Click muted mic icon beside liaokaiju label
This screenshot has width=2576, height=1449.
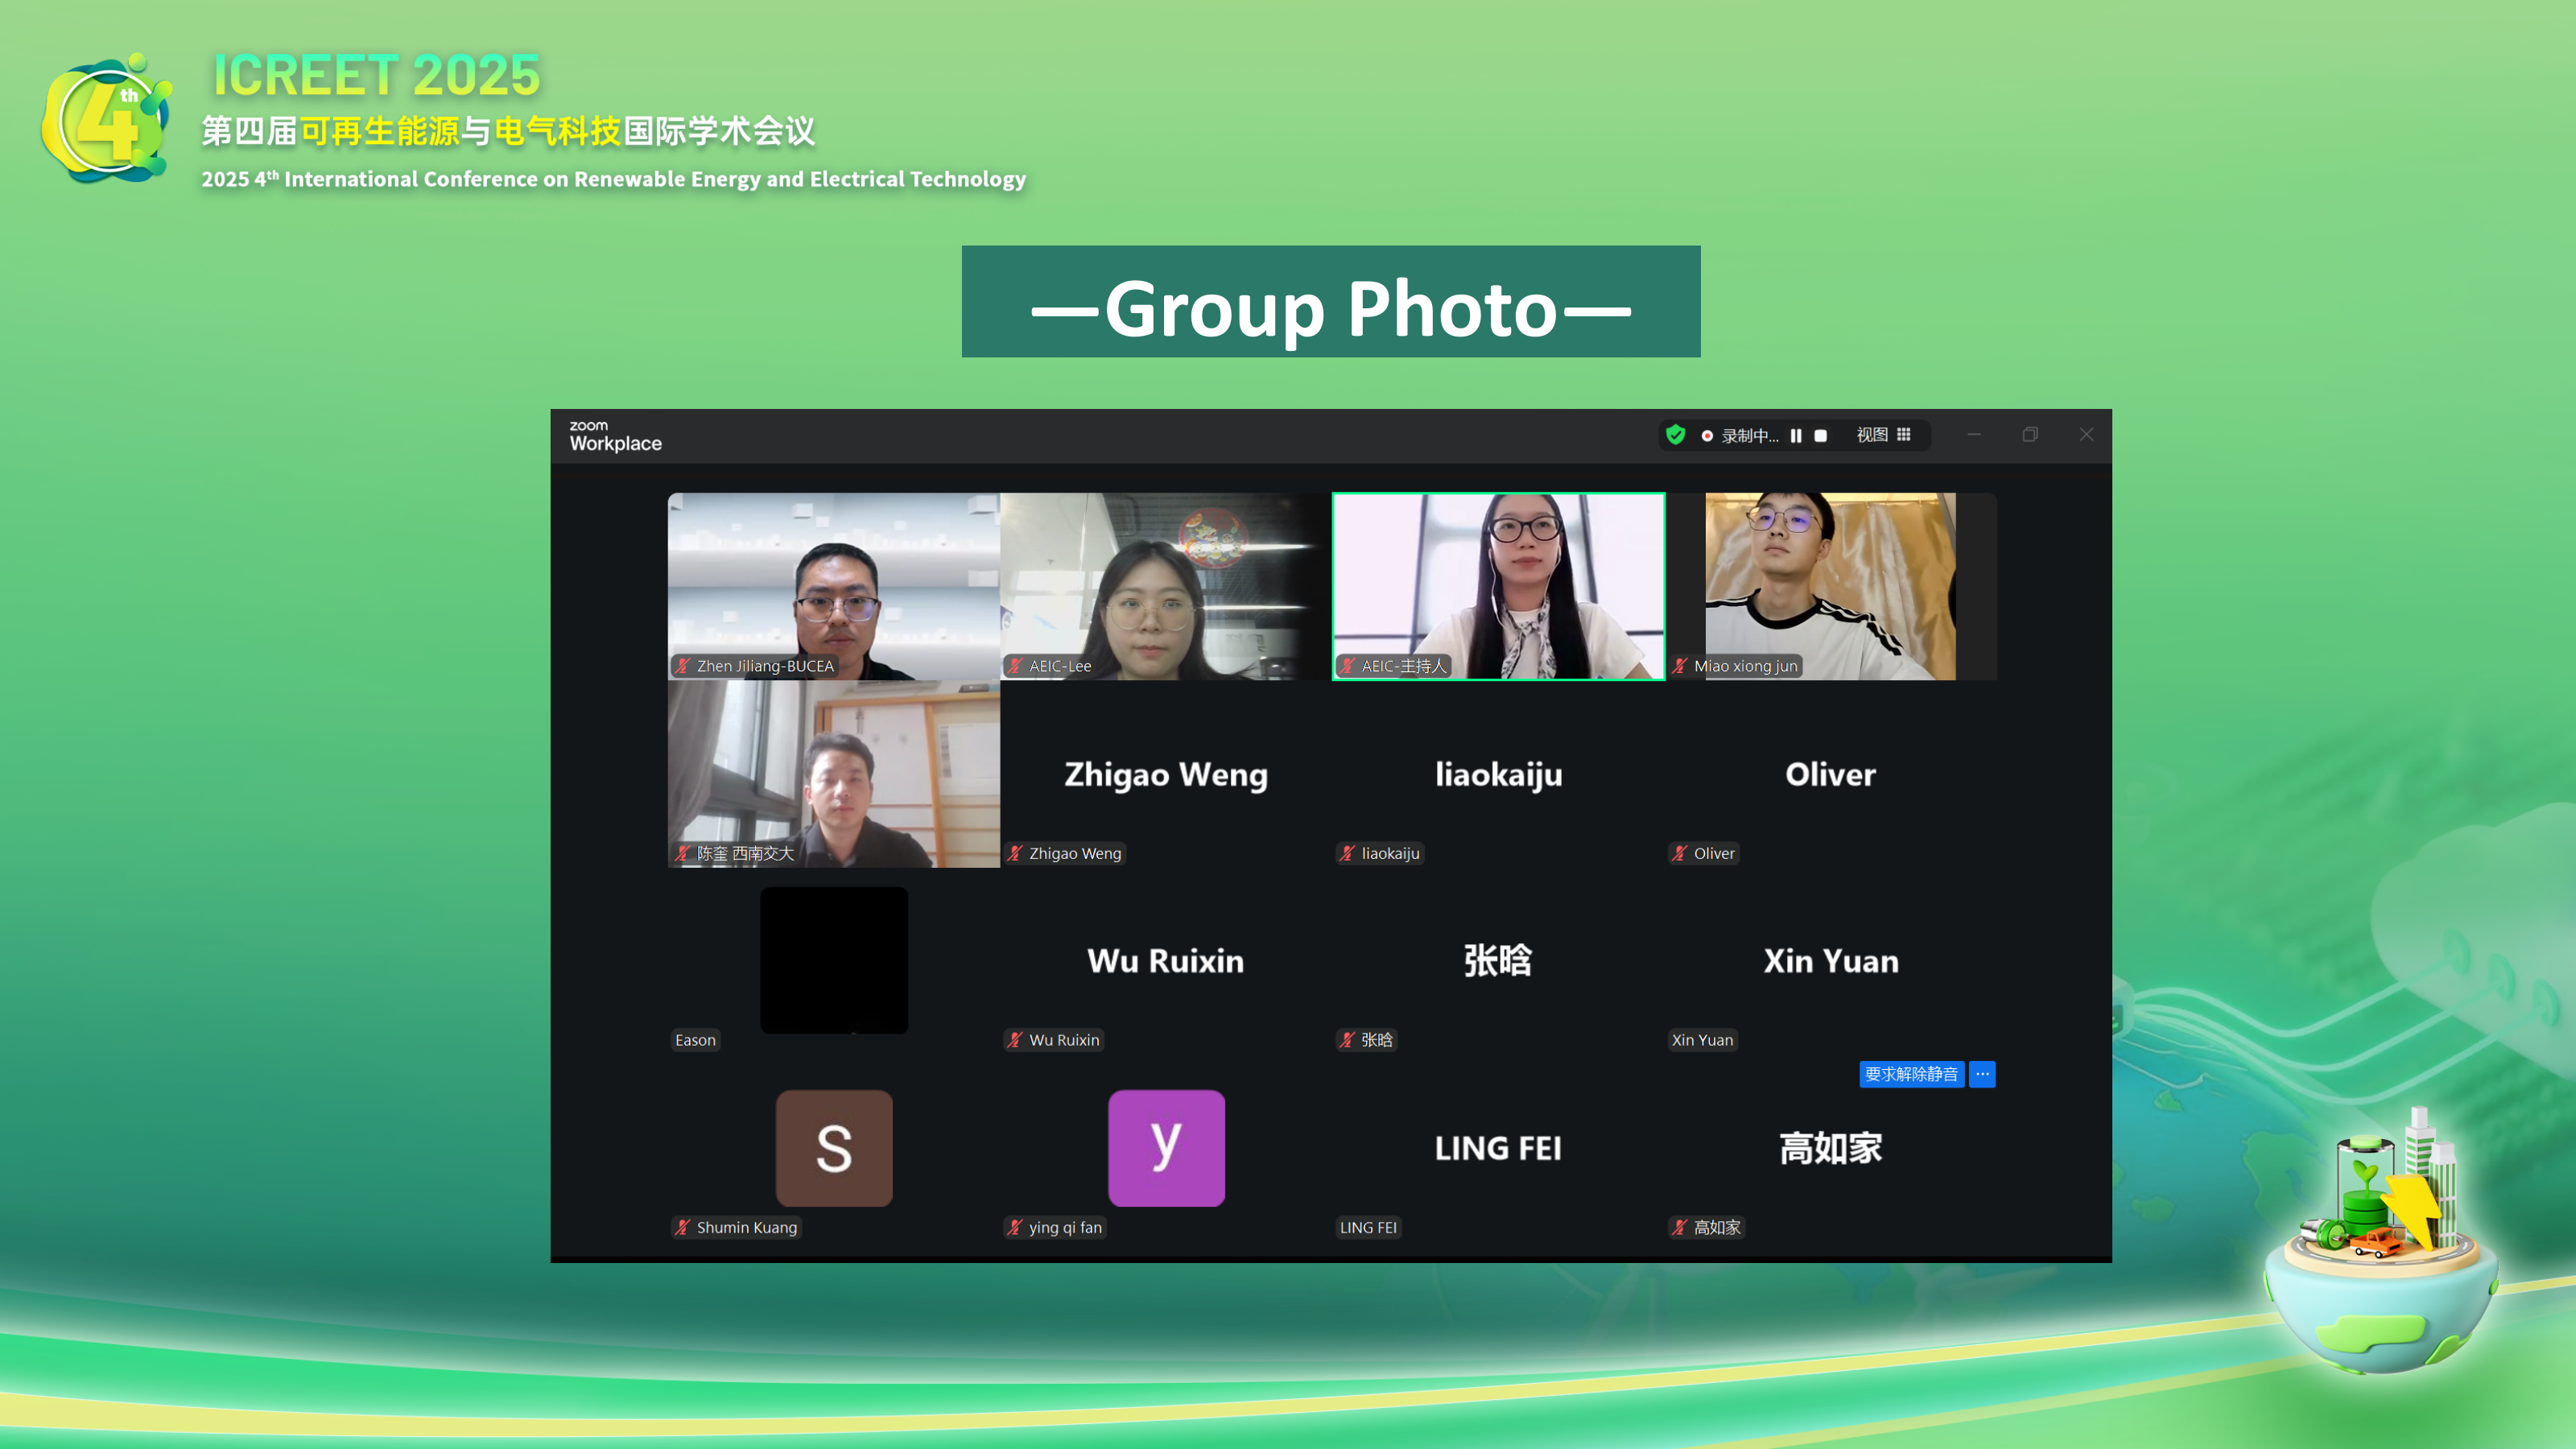(x=1347, y=853)
